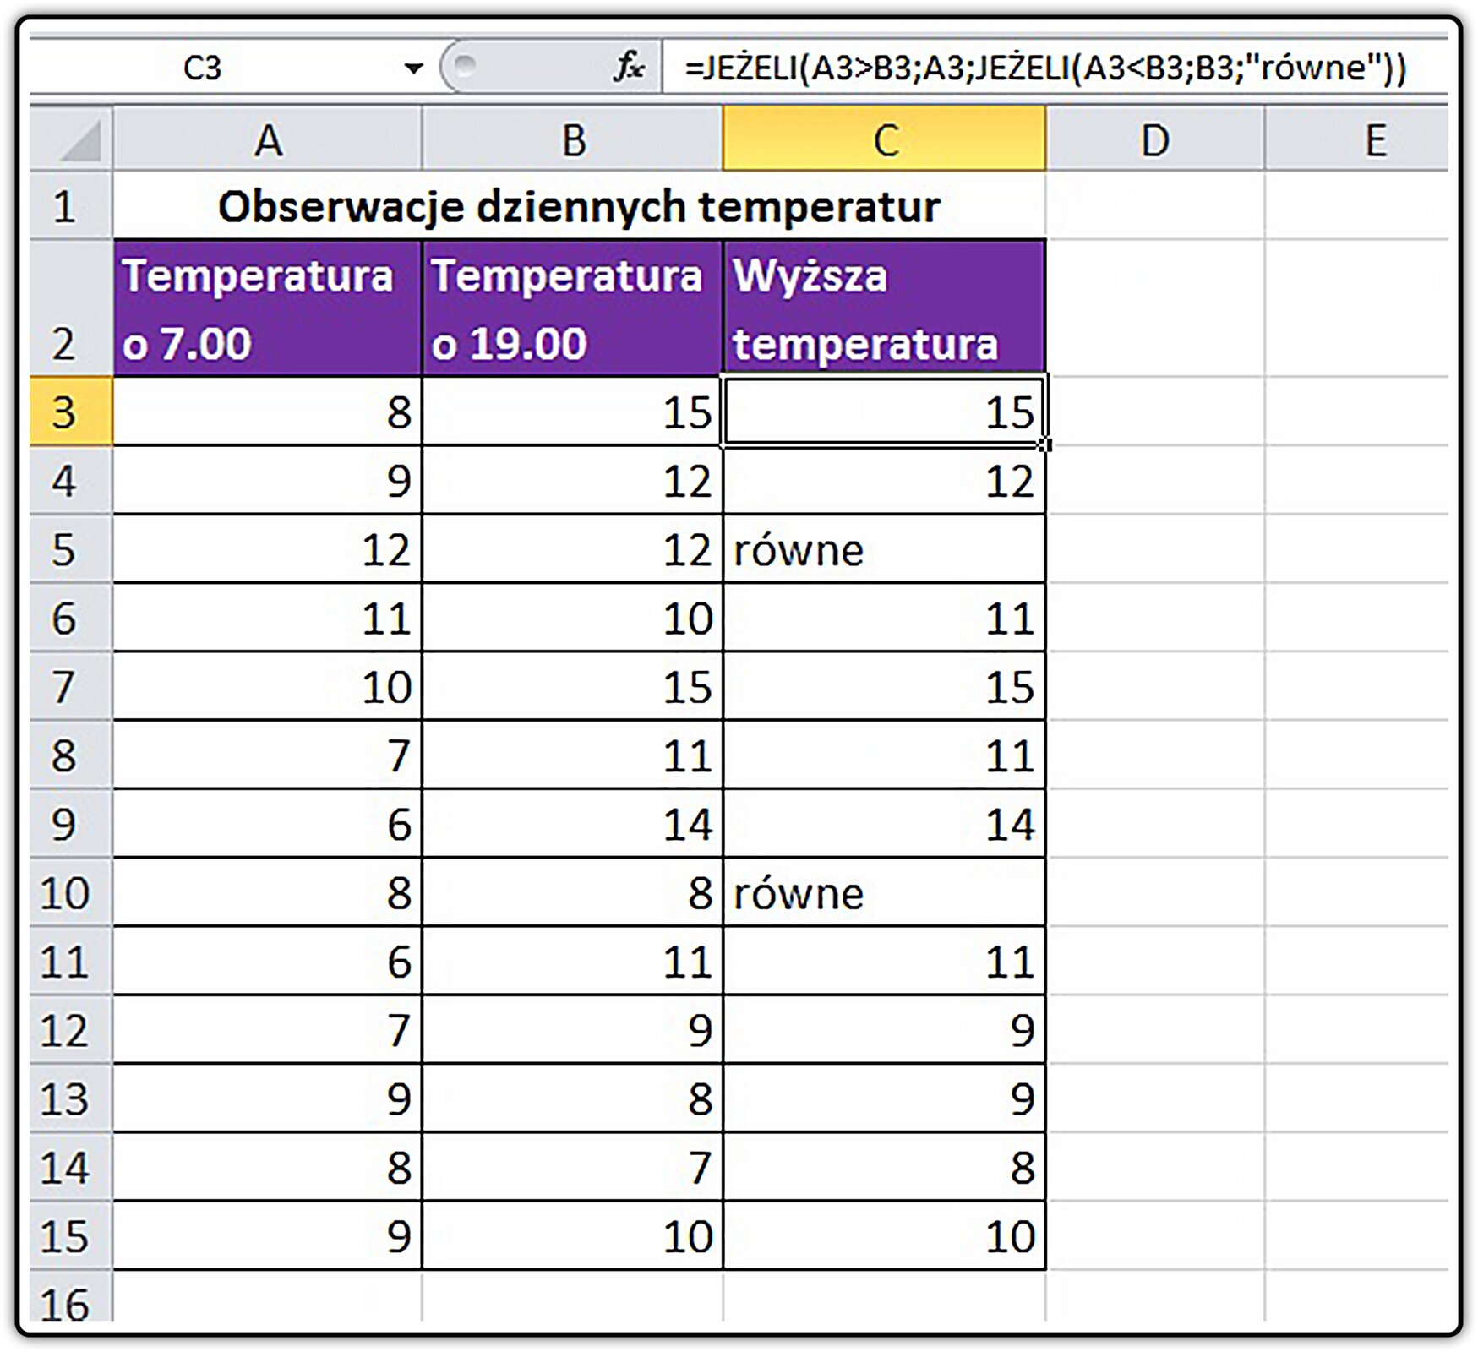Select row 9 header
1478x1352 pixels.
click(71, 824)
